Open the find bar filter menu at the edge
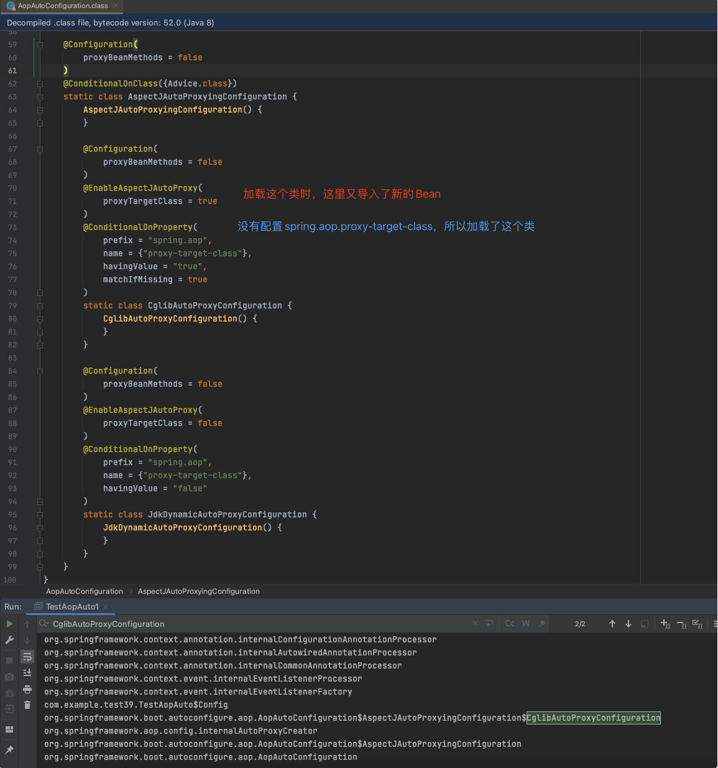This screenshot has height=768, width=718. coord(714,624)
